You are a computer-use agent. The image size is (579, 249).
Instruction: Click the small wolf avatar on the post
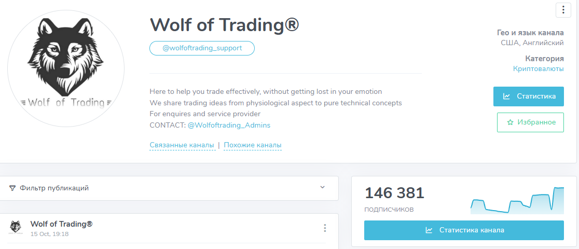pyautogui.click(x=16, y=227)
